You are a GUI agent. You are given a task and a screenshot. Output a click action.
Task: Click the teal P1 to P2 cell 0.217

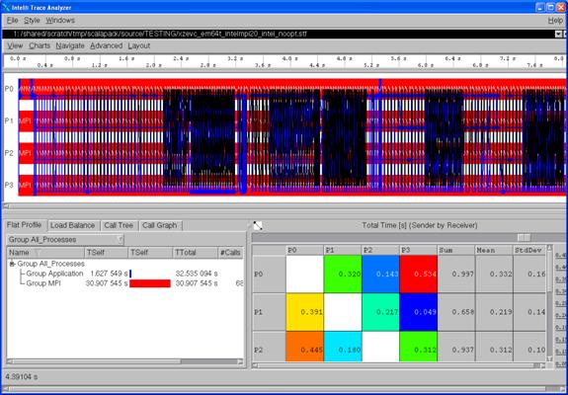pyautogui.click(x=380, y=312)
